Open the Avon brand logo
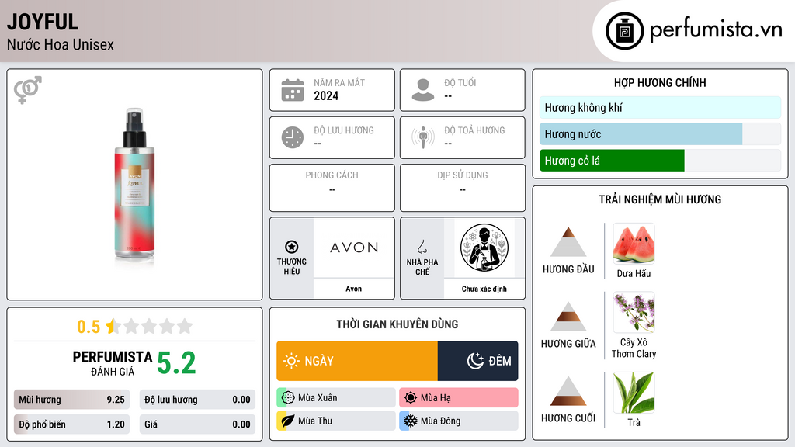 pos(354,248)
